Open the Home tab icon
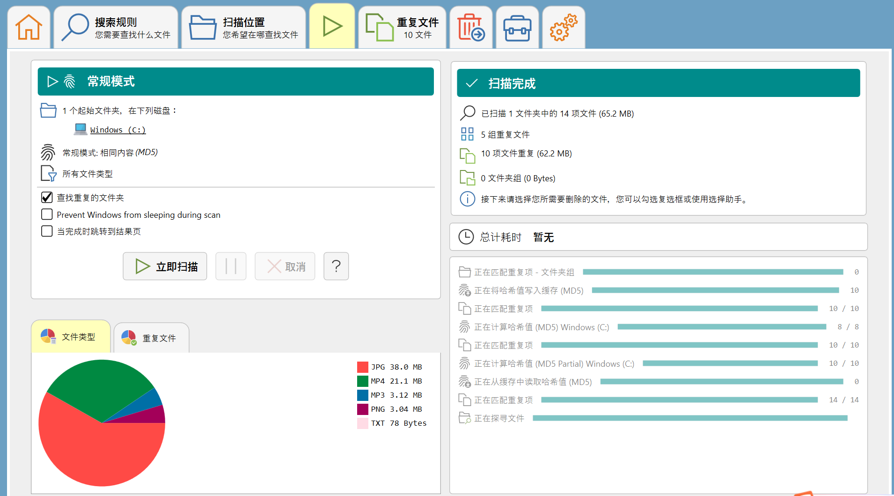The image size is (894, 496). click(29, 27)
